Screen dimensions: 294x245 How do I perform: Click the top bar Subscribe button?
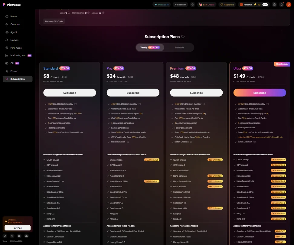coord(227,5)
